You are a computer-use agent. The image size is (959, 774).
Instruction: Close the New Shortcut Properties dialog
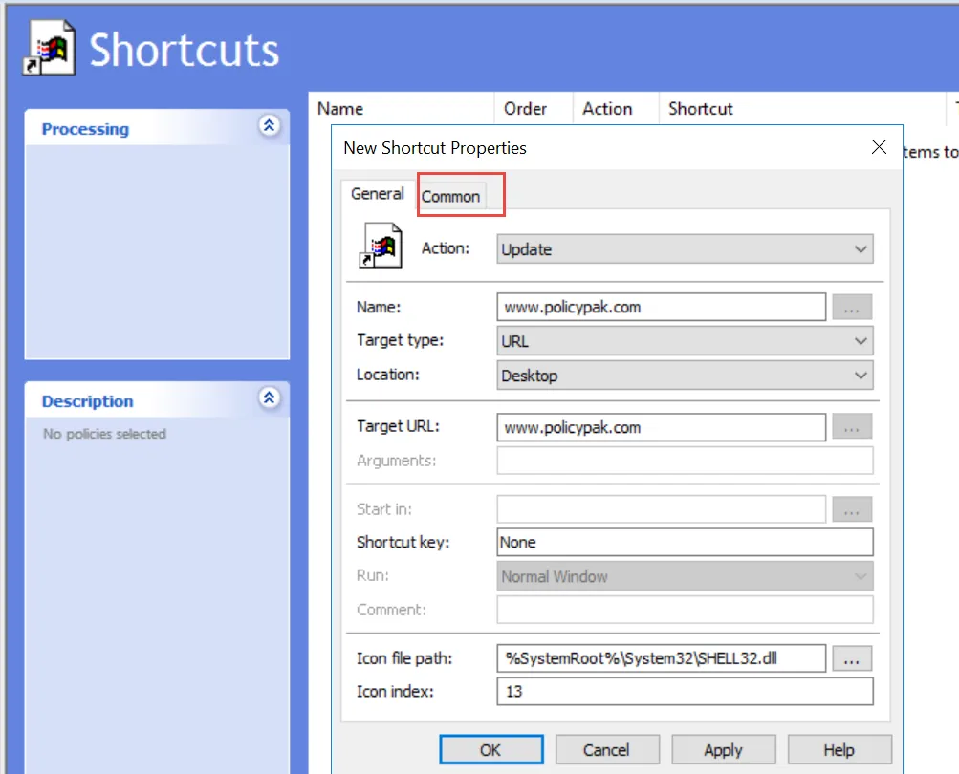pos(879,147)
